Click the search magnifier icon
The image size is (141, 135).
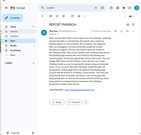(x=43, y=8)
